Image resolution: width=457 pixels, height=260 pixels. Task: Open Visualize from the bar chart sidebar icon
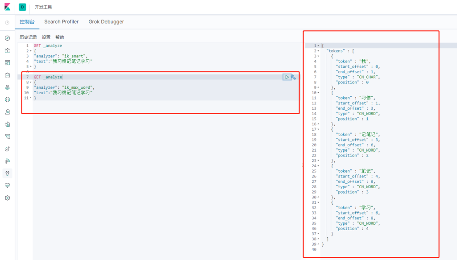tap(7, 50)
